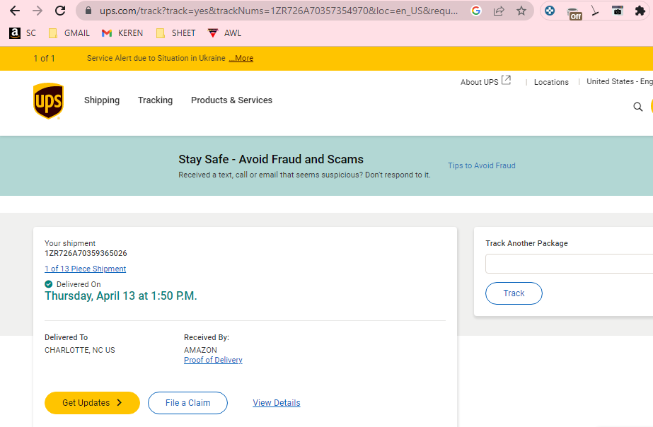Share this page via share icon

coord(499,11)
